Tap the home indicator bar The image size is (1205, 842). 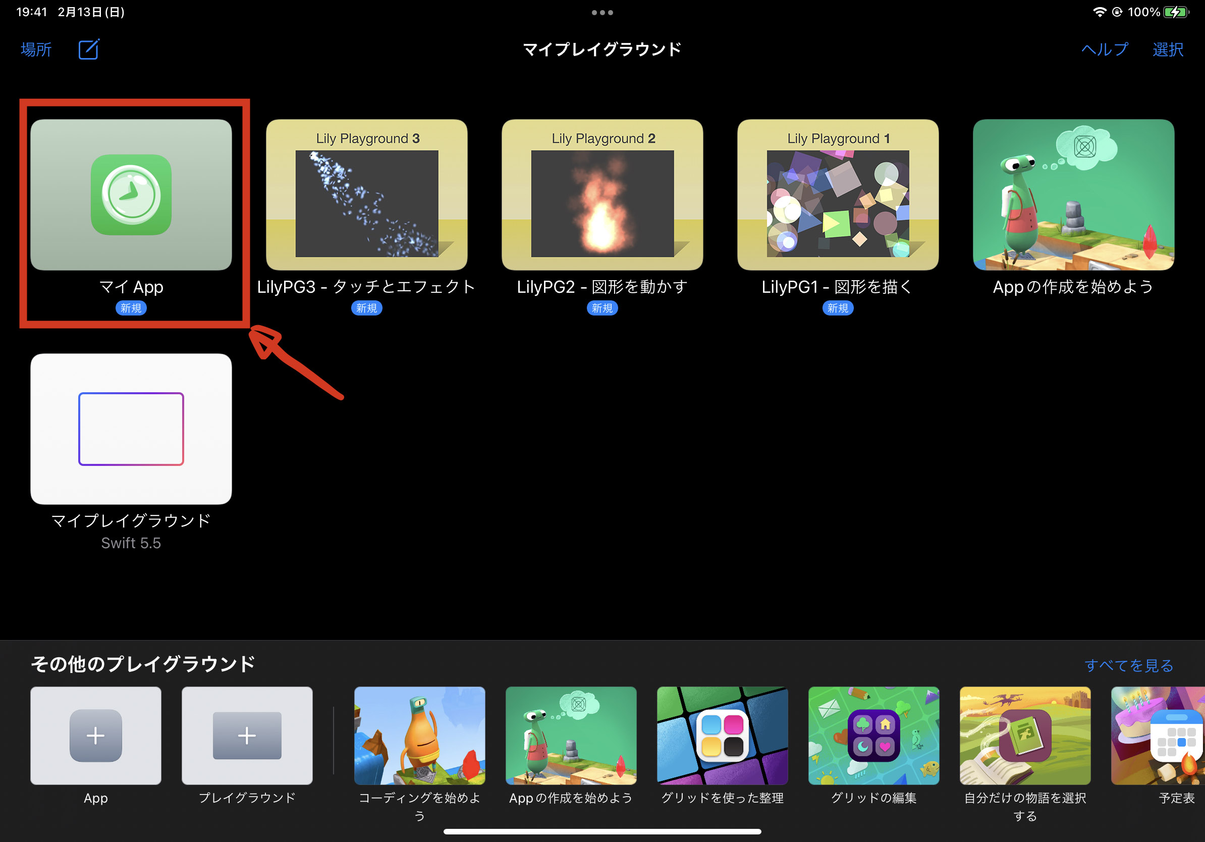tap(602, 831)
